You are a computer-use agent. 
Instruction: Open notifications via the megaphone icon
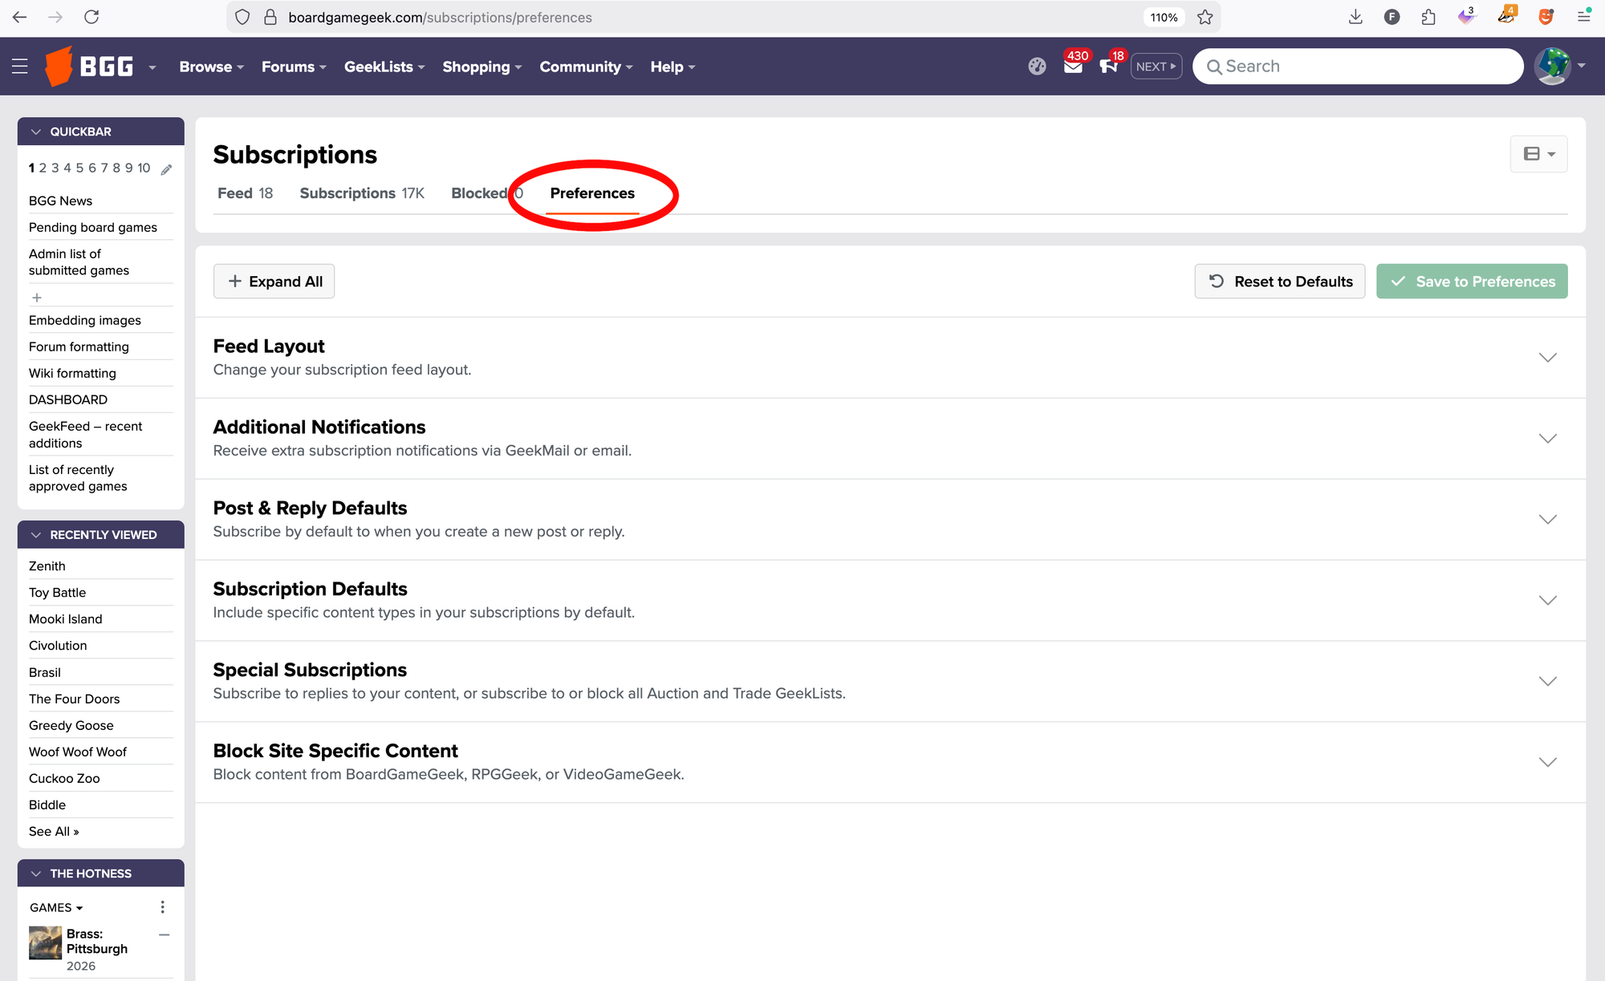(x=1110, y=67)
